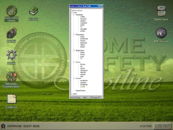Viewport: 173px width, 130px height.
Task: Close the Guide to Linkie's Brain Folds window
Action: [x=102, y=6]
